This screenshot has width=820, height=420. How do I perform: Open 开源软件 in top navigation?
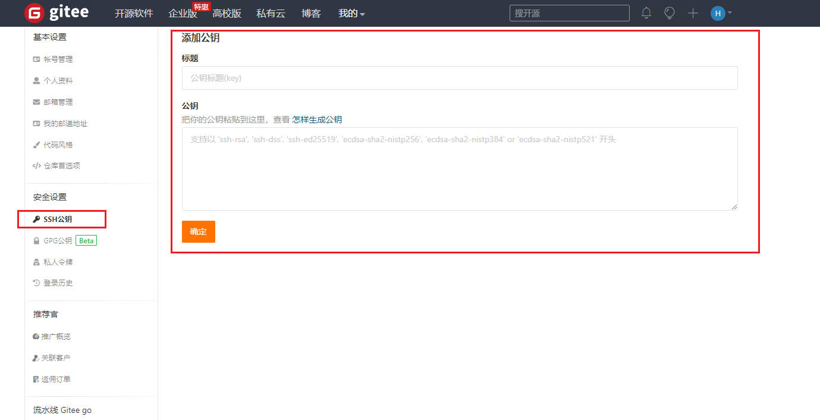(x=134, y=13)
